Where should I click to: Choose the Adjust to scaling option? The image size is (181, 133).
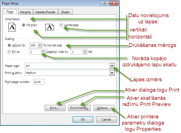click(10, 45)
